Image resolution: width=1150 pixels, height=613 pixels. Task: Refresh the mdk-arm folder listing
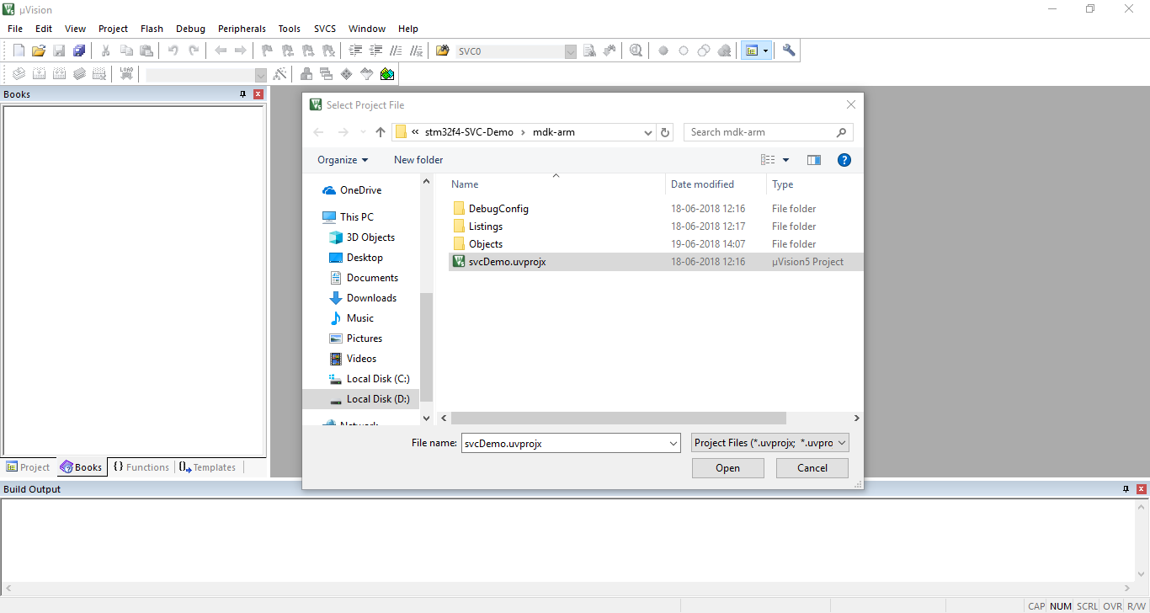(x=665, y=132)
